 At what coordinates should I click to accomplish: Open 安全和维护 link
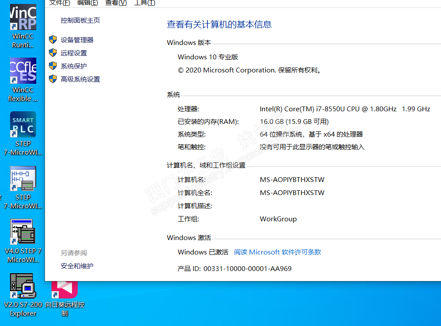77,266
